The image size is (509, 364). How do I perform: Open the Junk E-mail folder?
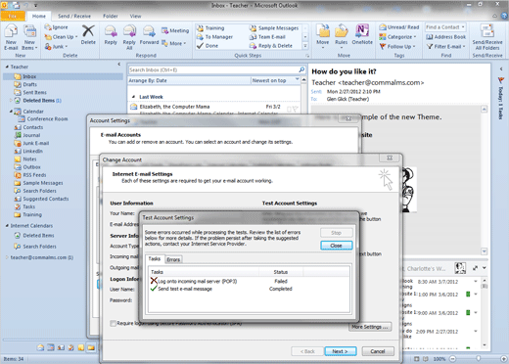(36, 143)
